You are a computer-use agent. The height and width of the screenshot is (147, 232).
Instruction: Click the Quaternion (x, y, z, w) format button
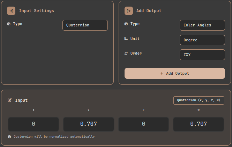[x=199, y=100]
